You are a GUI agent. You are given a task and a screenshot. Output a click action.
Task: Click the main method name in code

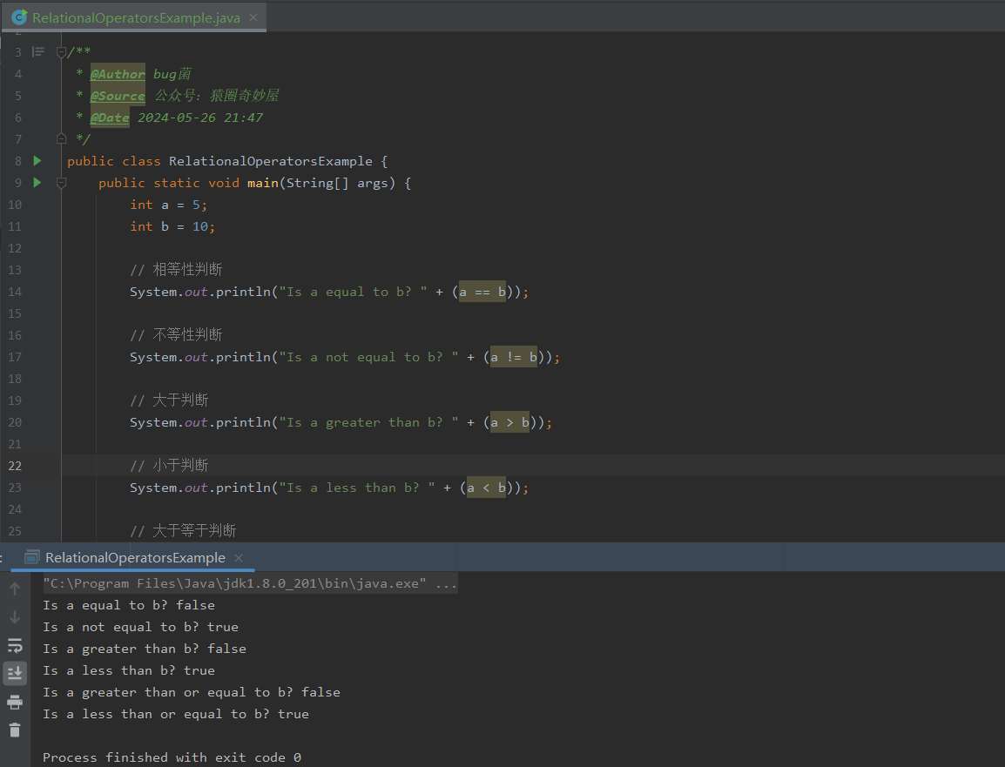263,183
